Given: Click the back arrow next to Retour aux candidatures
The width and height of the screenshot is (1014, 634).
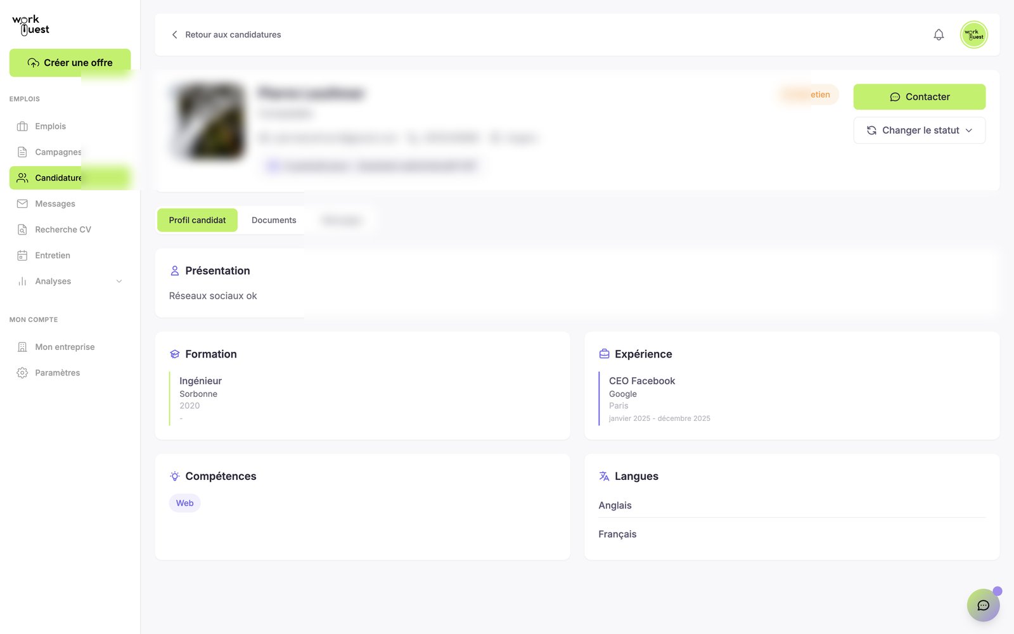Looking at the screenshot, I should coord(174,35).
